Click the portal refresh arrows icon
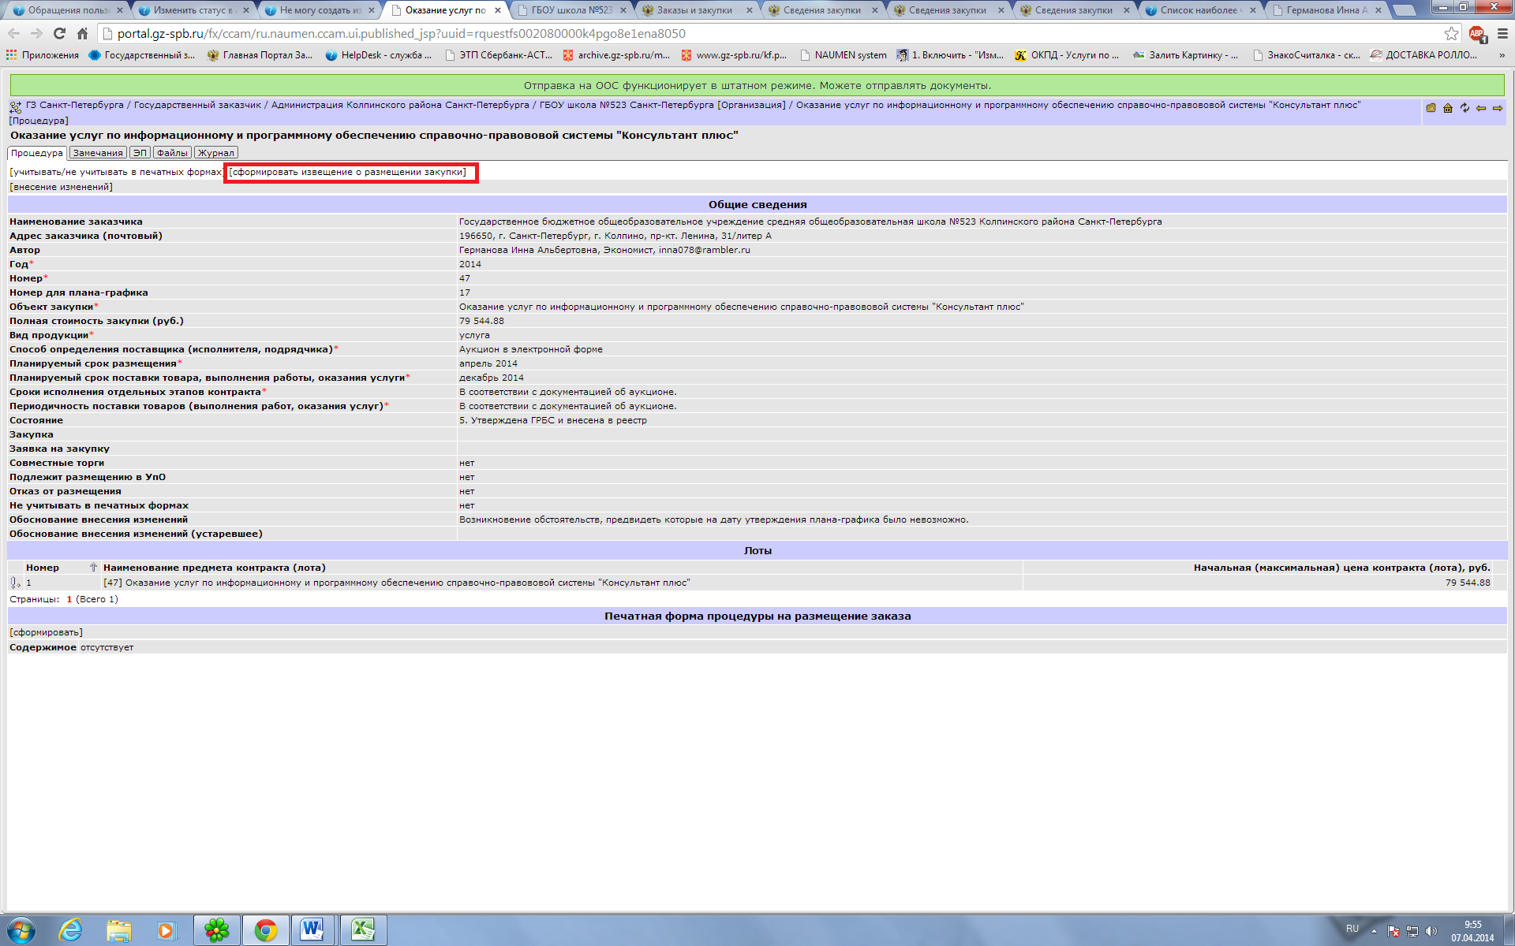Image resolution: width=1515 pixels, height=946 pixels. point(1464,108)
